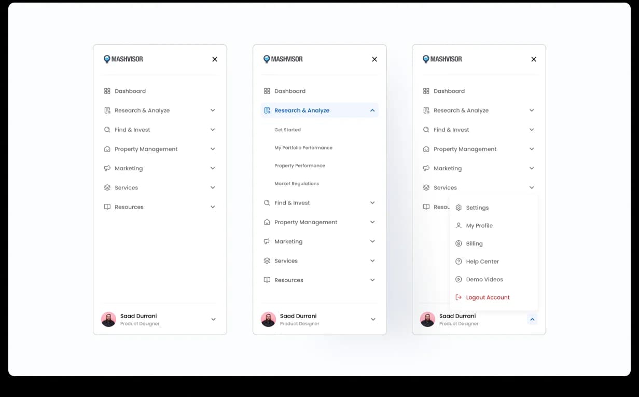Click Marketing megaphone icon in left panel

[107, 168]
